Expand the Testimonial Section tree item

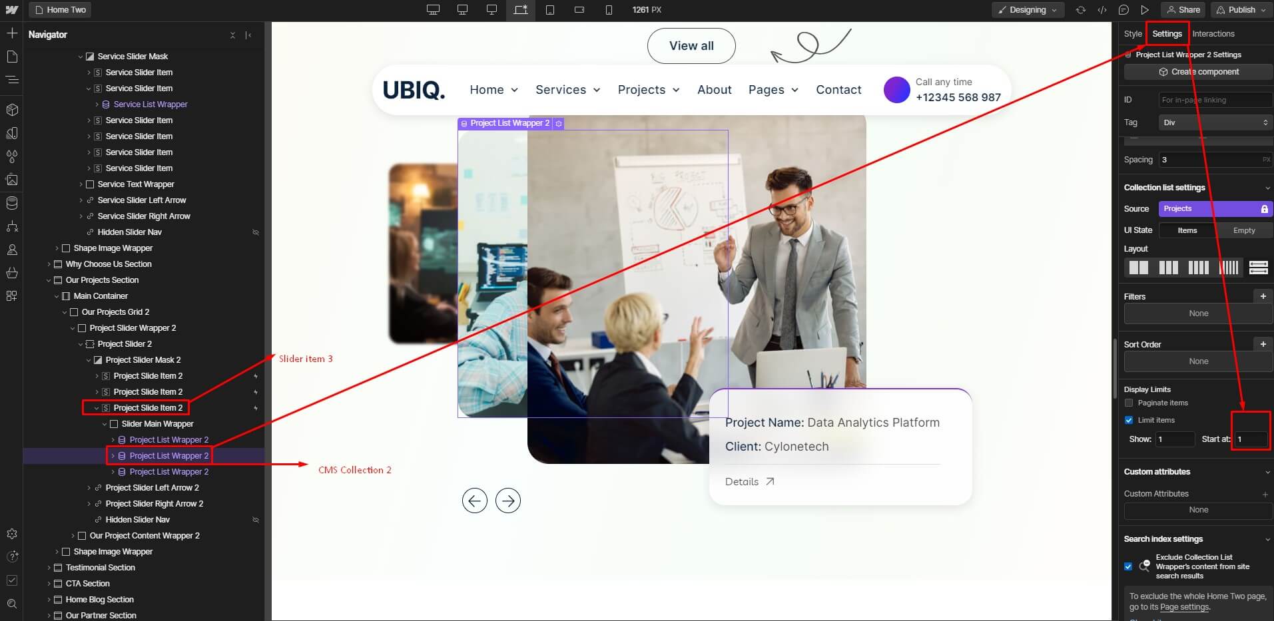point(49,568)
